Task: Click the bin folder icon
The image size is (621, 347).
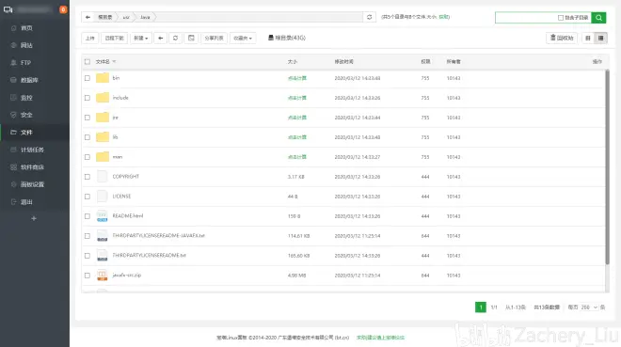Action: tap(103, 78)
